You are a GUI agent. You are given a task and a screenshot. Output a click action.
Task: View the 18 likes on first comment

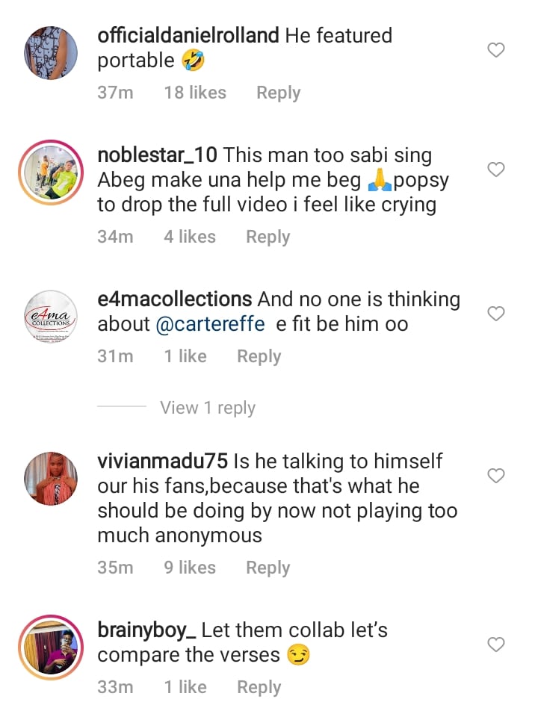tap(194, 93)
